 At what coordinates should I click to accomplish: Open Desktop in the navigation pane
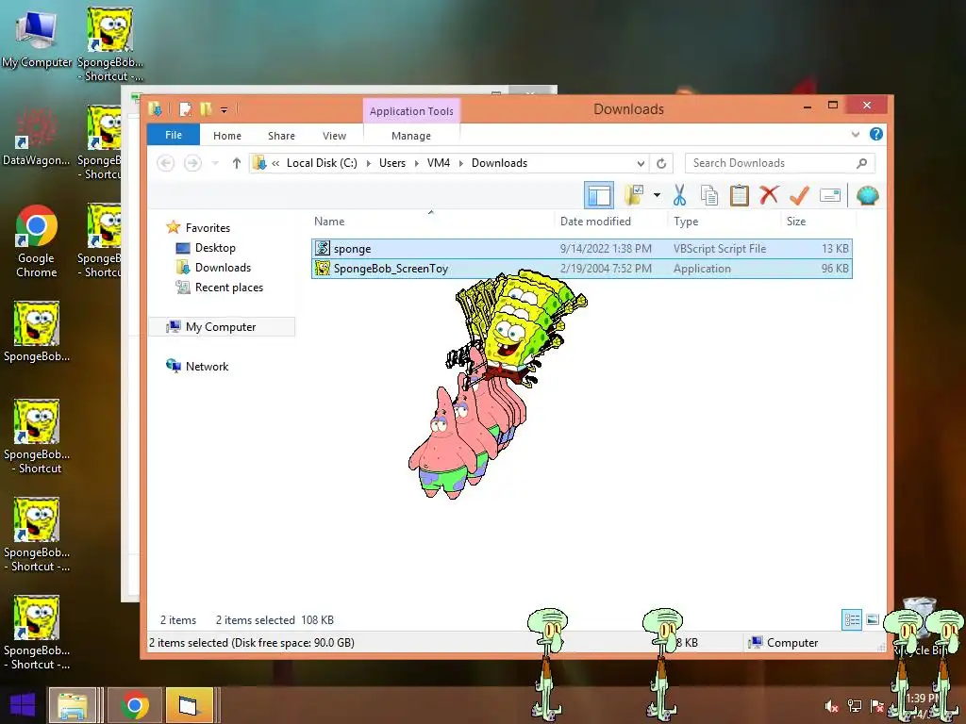pos(215,248)
